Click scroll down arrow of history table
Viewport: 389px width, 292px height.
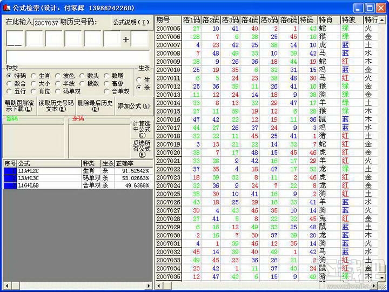[382, 277]
